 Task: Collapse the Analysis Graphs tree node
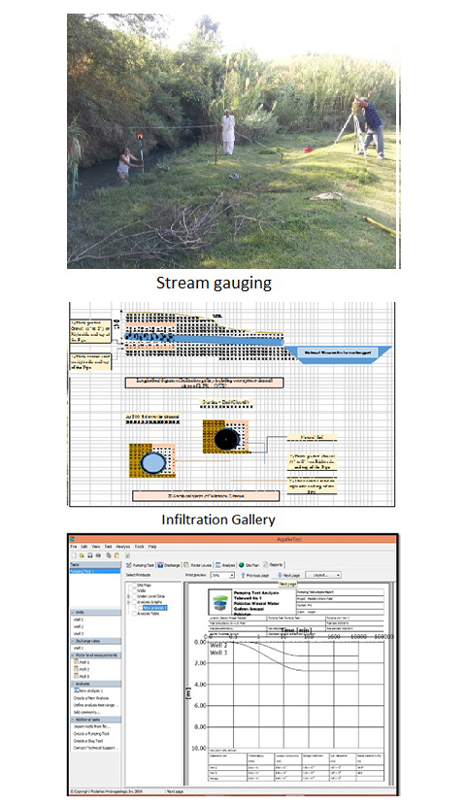(129, 602)
